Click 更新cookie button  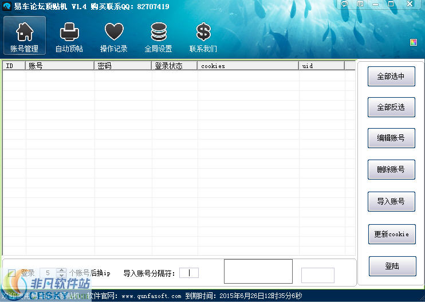click(x=392, y=234)
